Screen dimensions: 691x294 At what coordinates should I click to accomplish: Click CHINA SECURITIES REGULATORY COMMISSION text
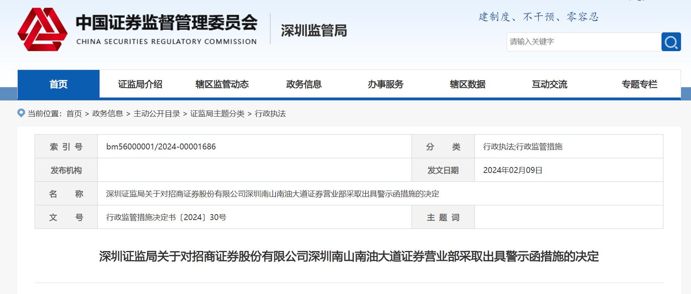pos(167,41)
